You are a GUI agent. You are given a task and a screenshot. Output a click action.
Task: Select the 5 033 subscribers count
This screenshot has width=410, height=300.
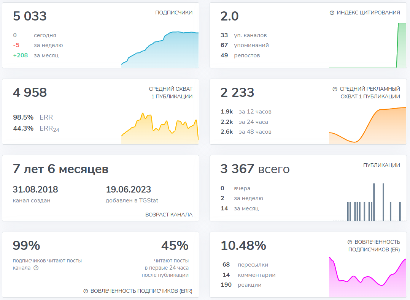(30, 16)
